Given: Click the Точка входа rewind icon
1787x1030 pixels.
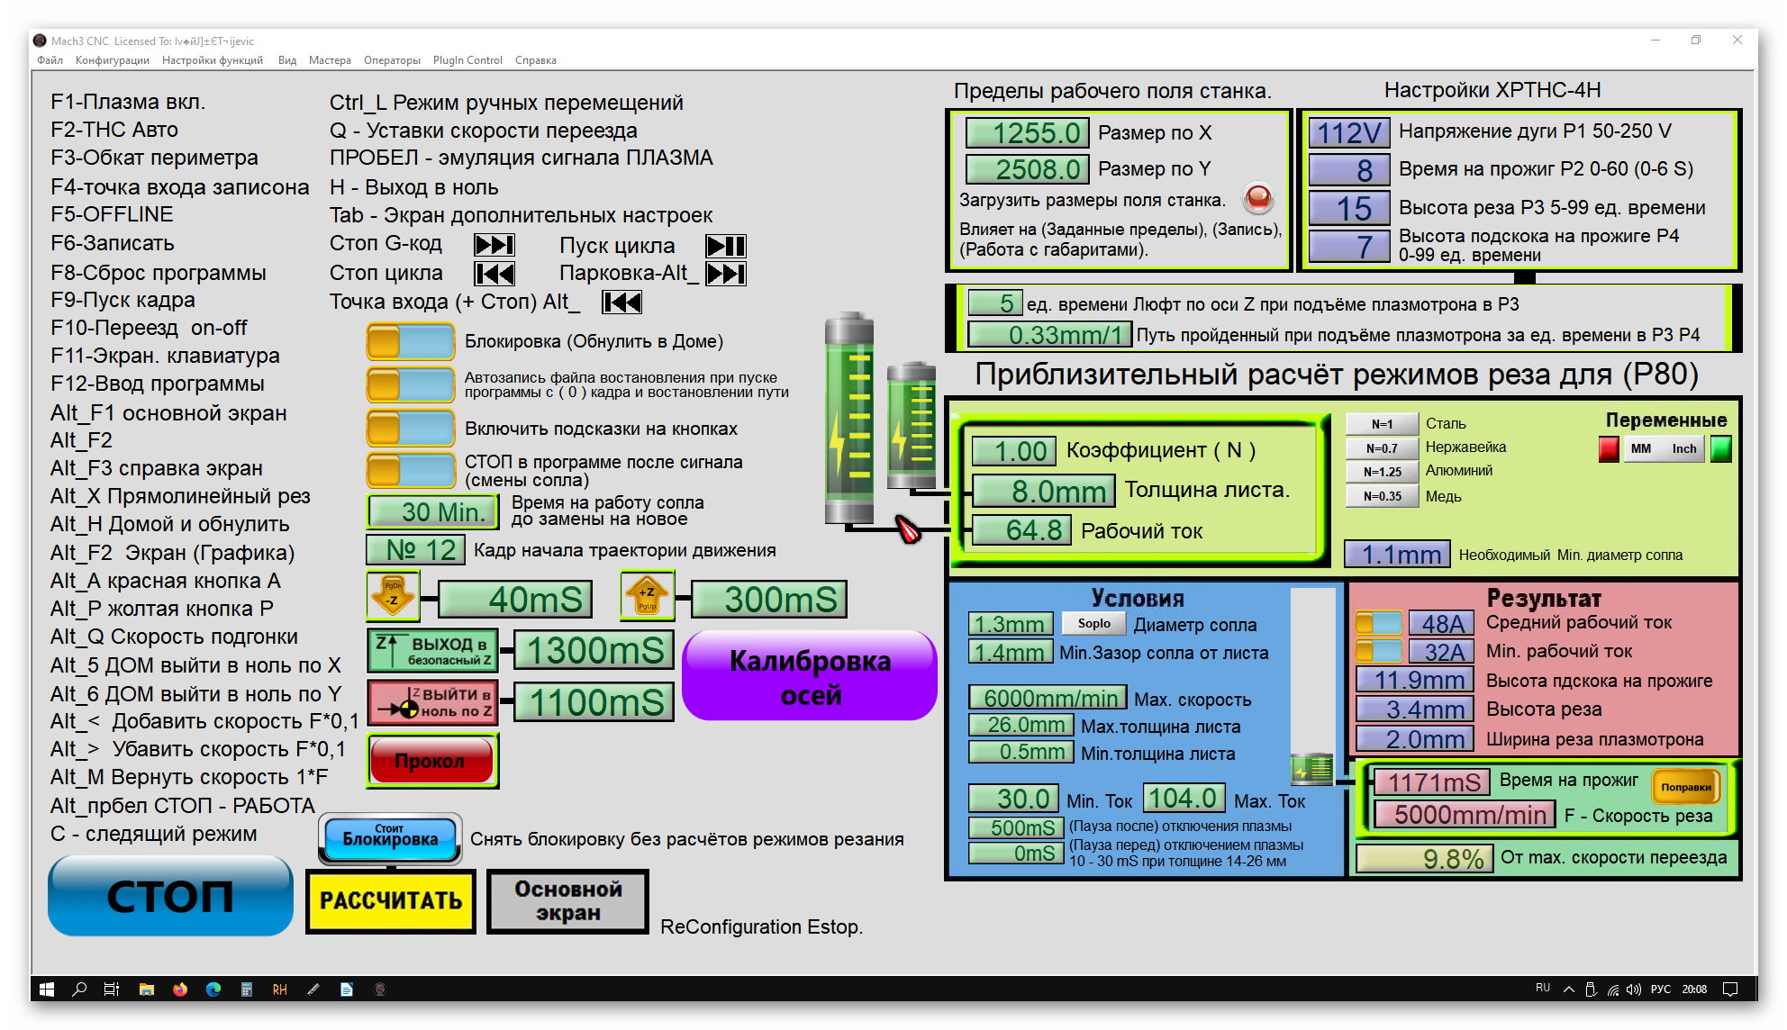Looking at the screenshot, I should tap(621, 303).
